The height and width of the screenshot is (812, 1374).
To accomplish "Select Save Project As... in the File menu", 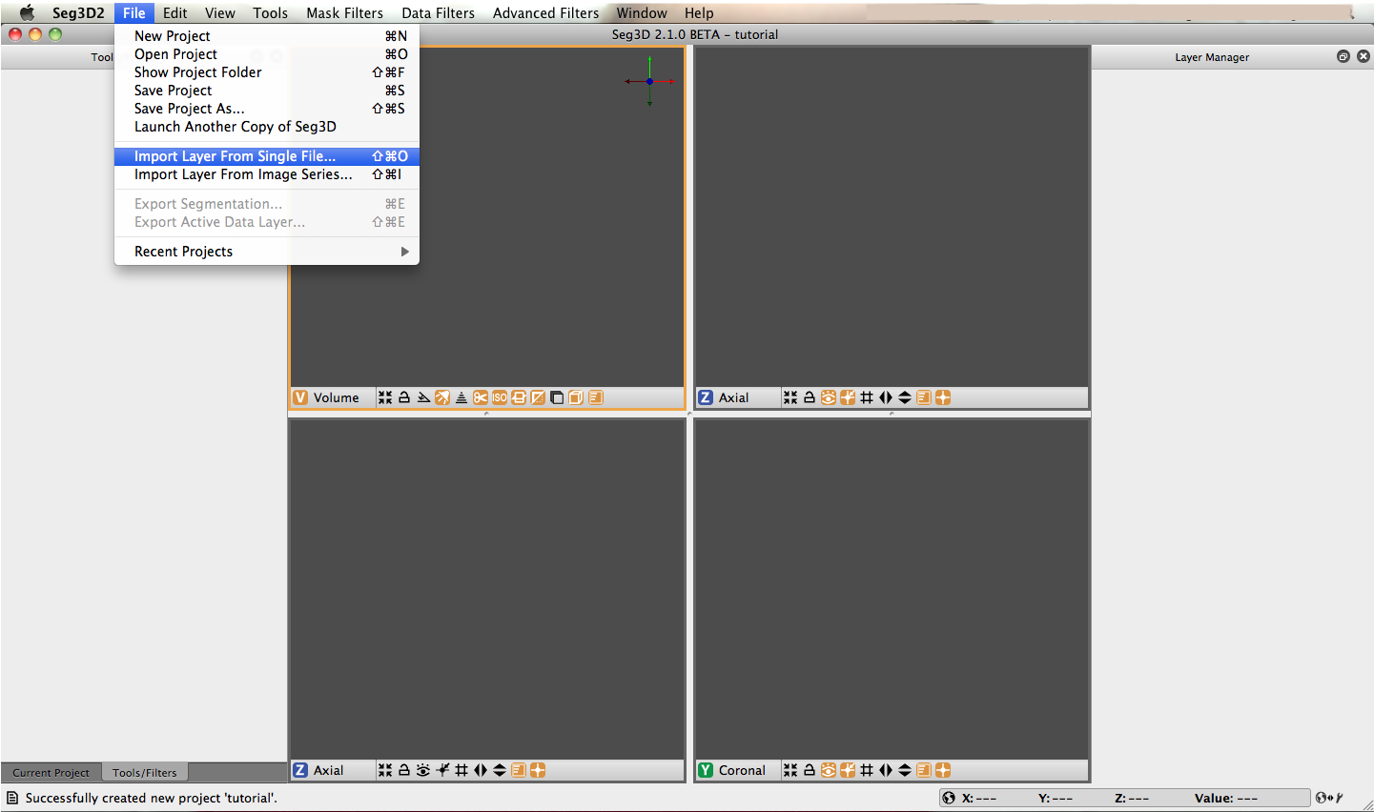I will click(267, 109).
